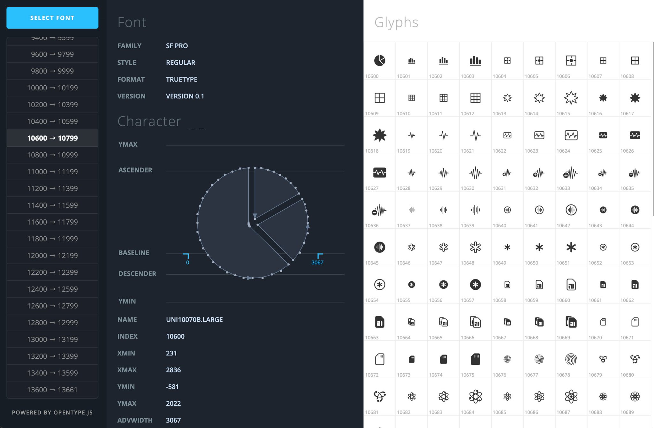The image size is (654, 428).
Task: Select outlined asterisk flower glyph 10648
Action: point(475,248)
